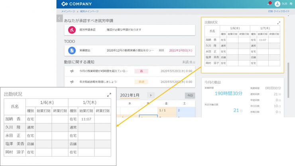Click 金 weekday header in calendar
295x166 pixels.
pos(166,103)
